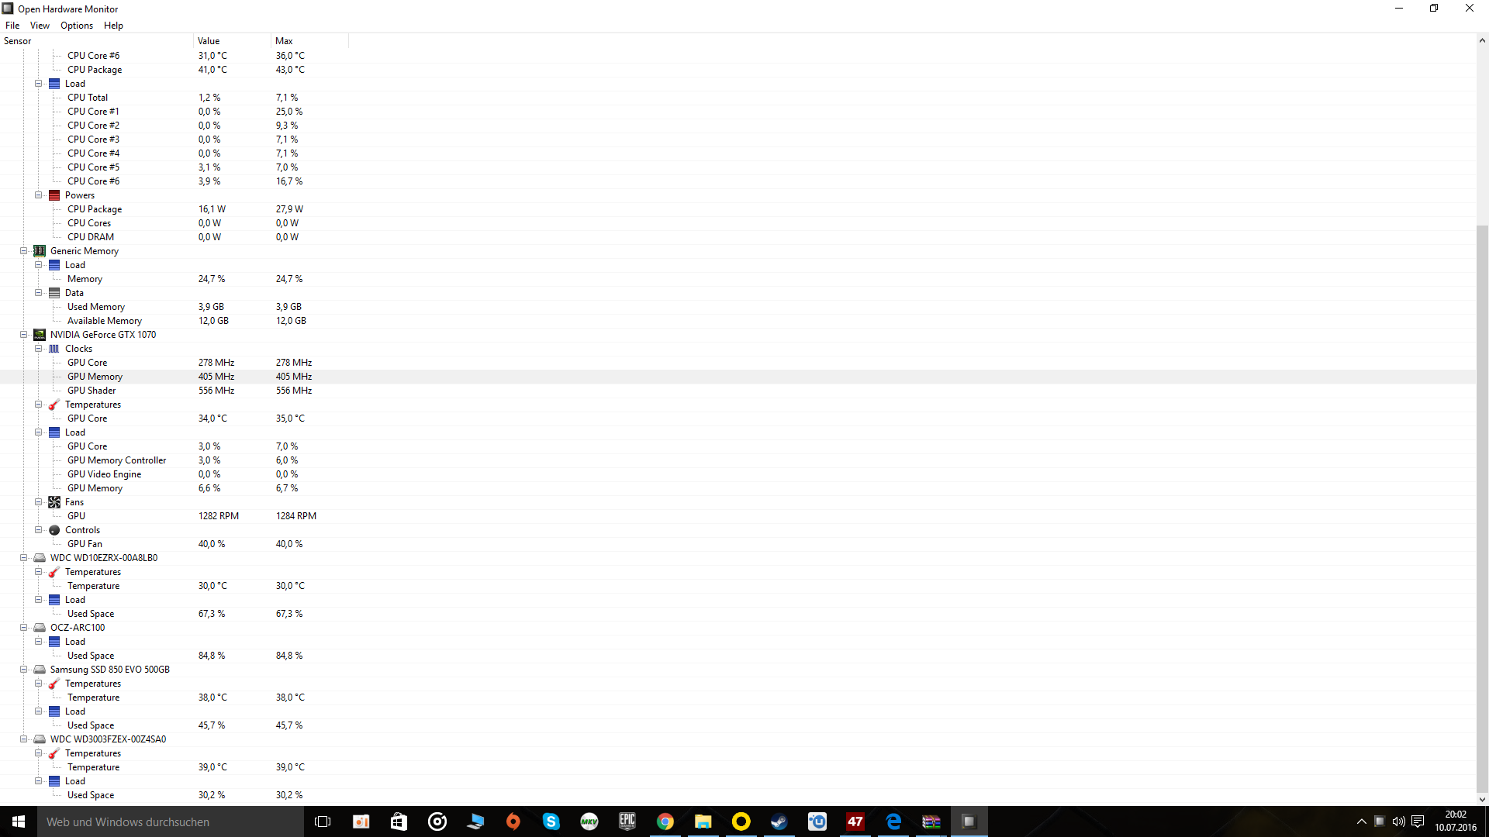Open the View menu

click(40, 26)
